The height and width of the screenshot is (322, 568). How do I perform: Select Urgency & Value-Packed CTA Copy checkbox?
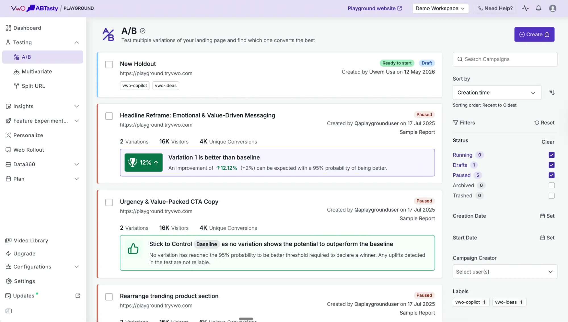point(109,202)
